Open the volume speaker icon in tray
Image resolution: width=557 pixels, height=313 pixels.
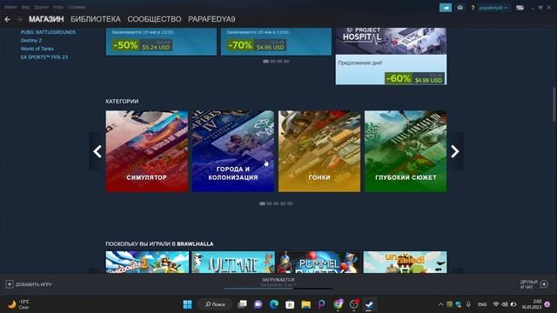click(x=505, y=304)
